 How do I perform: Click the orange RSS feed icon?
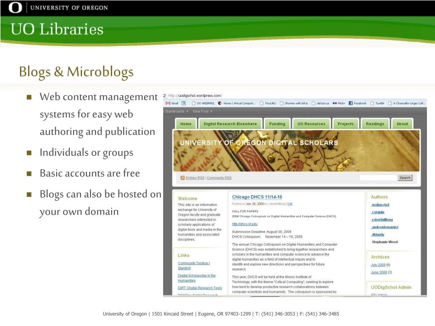[x=183, y=178]
